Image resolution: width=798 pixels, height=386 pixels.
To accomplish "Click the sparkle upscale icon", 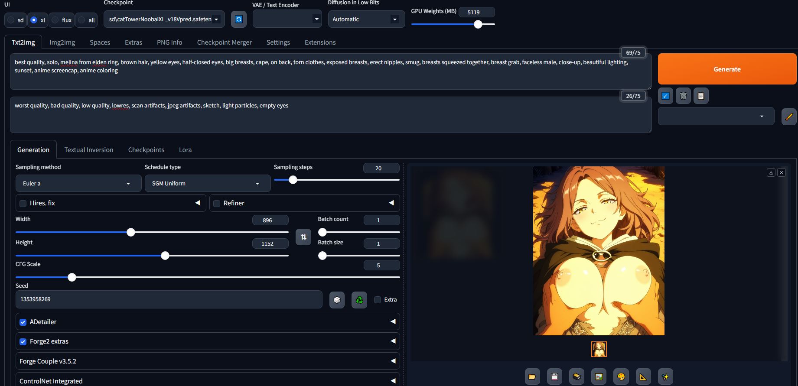I will click(665, 376).
